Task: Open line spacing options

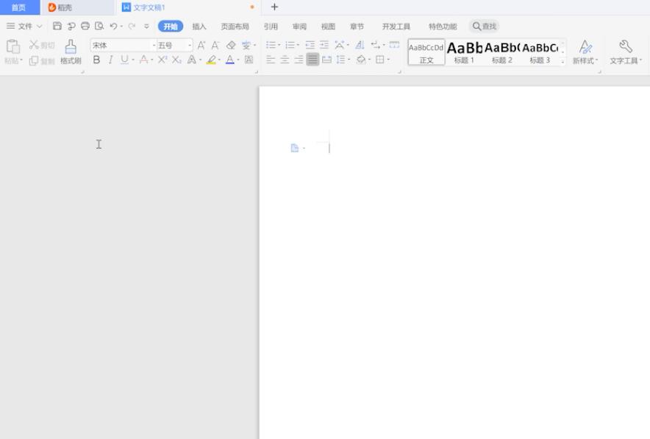Action: tap(340, 60)
